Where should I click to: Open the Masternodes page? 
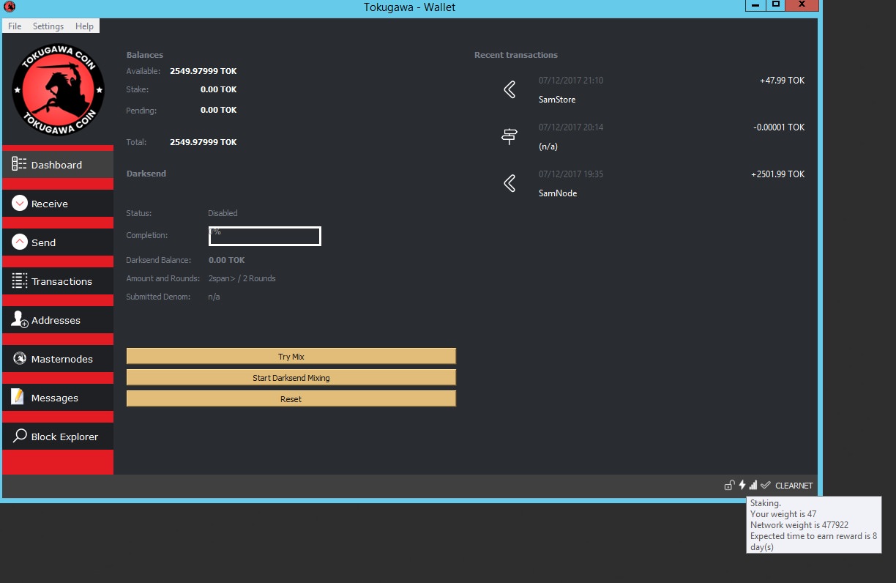[x=58, y=359]
